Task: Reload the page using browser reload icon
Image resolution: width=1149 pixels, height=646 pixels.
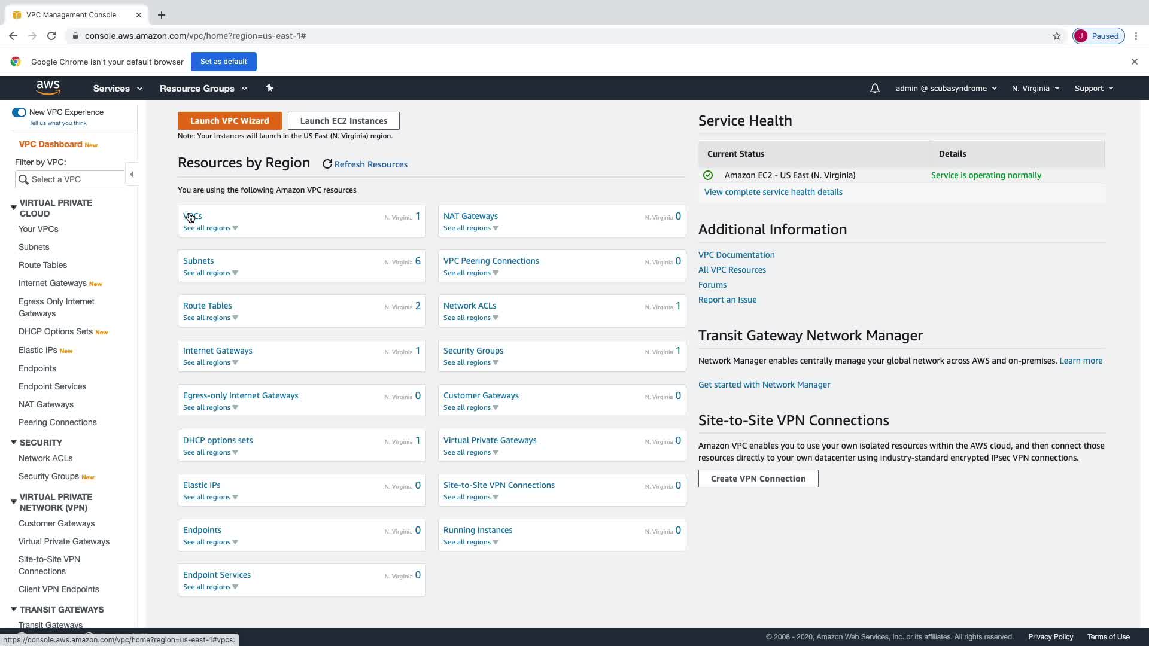Action: [51, 36]
